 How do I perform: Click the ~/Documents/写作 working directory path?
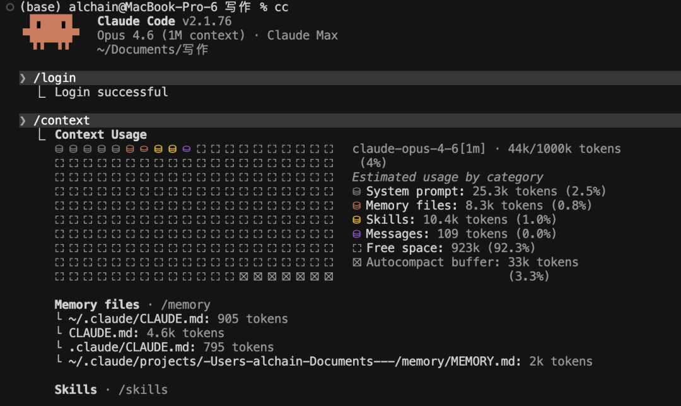click(152, 50)
